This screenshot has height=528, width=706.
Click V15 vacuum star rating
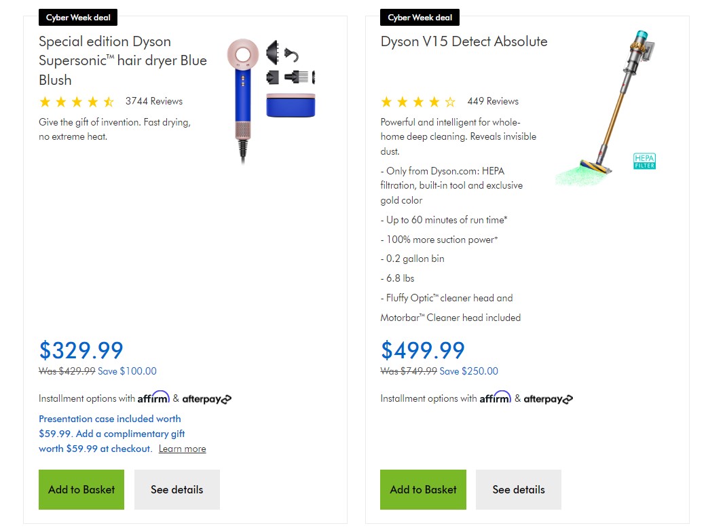click(418, 102)
